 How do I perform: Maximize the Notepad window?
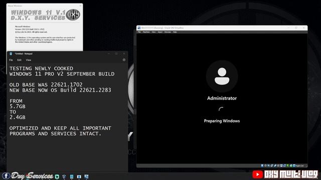116,53
